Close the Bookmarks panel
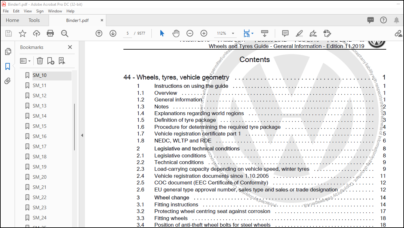Screen dimensions: 404x228 [70, 47]
